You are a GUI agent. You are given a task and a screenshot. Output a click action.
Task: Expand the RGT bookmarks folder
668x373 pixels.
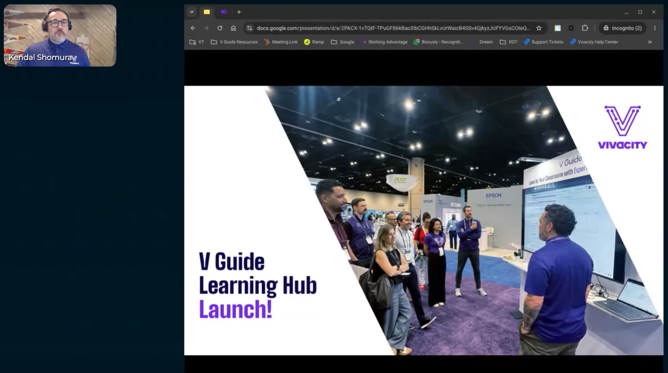(508, 42)
